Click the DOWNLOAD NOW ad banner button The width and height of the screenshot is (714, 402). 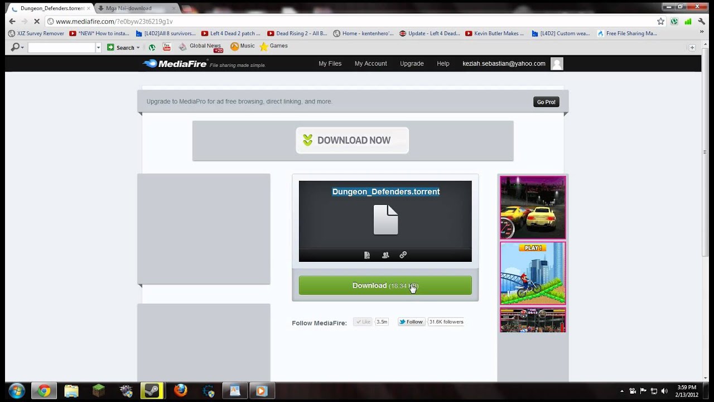pyautogui.click(x=352, y=140)
